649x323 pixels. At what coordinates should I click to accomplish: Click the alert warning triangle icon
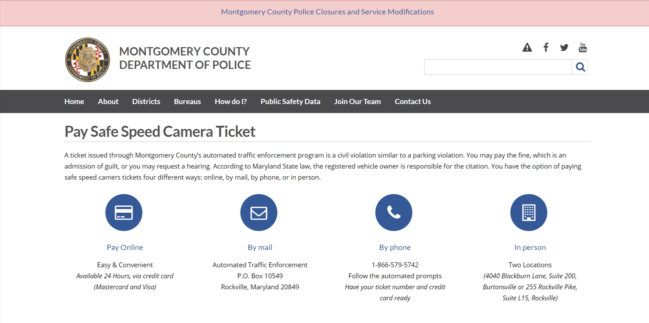click(x=527, y=47)
